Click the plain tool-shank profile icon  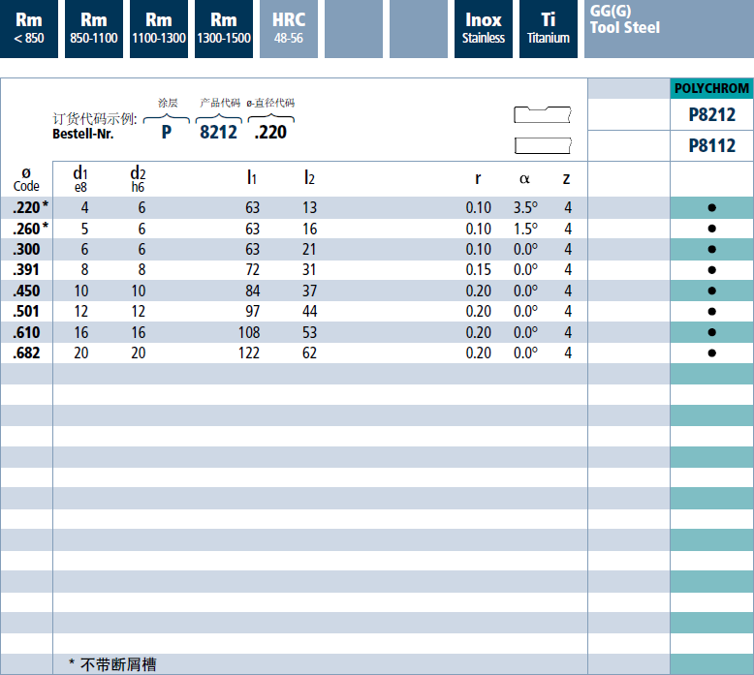click(543, 145)
